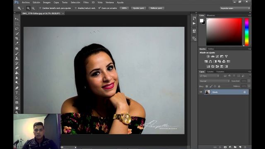Image resolution: width=265 pixels, height=149 pixels.
Task: Add a Curves adjustment
Action: pos(217,56)
